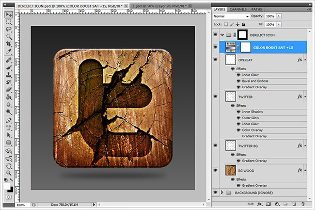The height and width of the screenshot is (210, 315).
Task: Reset default foreground and background colors
Action: tap(6, 180)
